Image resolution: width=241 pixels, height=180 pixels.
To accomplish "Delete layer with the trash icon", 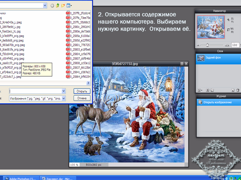I will 238,90.
